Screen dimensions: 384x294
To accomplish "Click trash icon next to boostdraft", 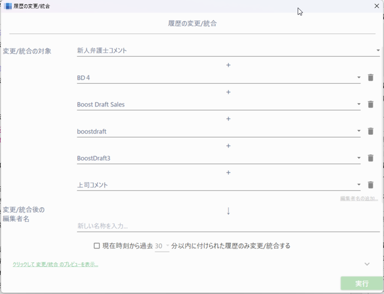I will [370, 131].
